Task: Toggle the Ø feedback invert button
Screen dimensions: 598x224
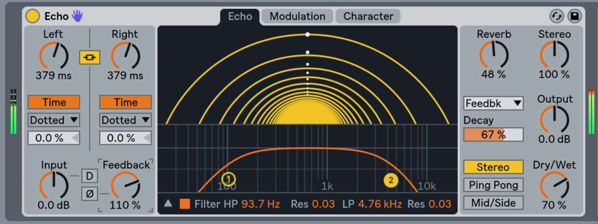Action: click(90, 194)
